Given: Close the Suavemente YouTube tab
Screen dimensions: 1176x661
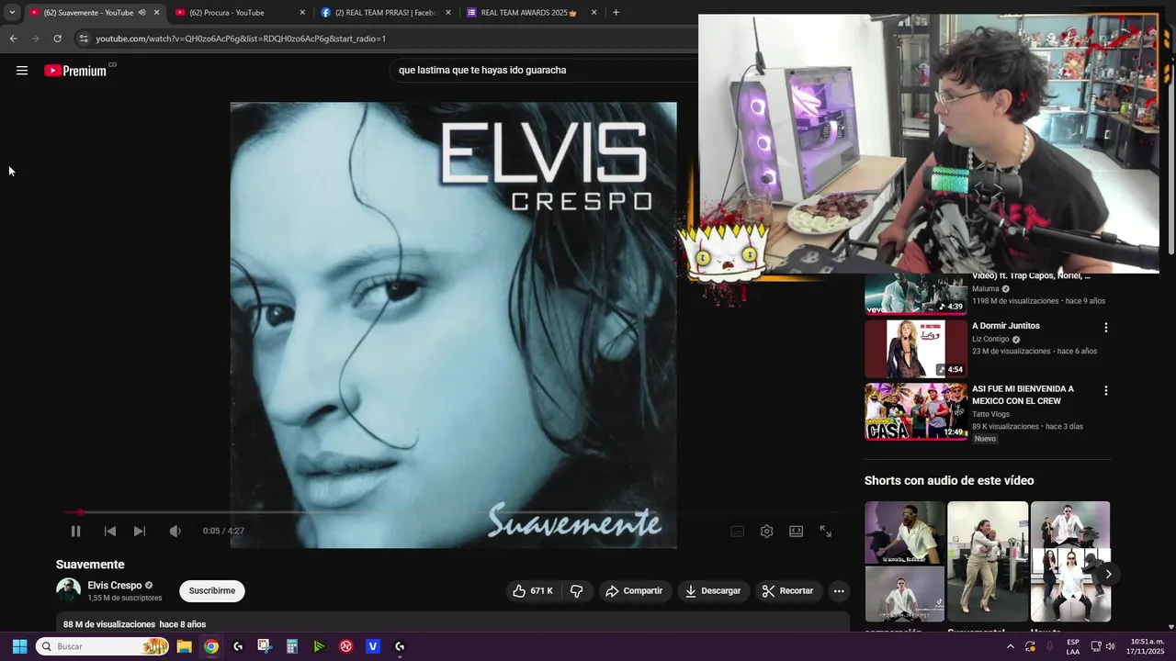Looking at the screenshot, I should (x=157, y=13).
